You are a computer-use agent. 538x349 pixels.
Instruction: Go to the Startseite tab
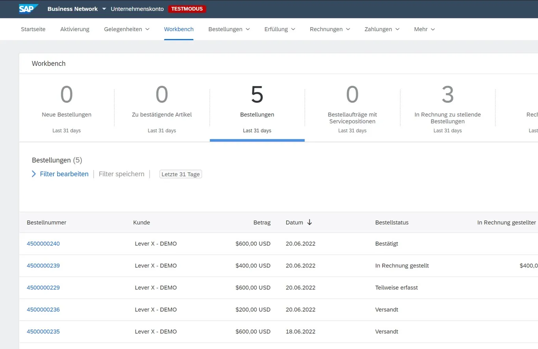pyautogui.click(x=33, y=29)
